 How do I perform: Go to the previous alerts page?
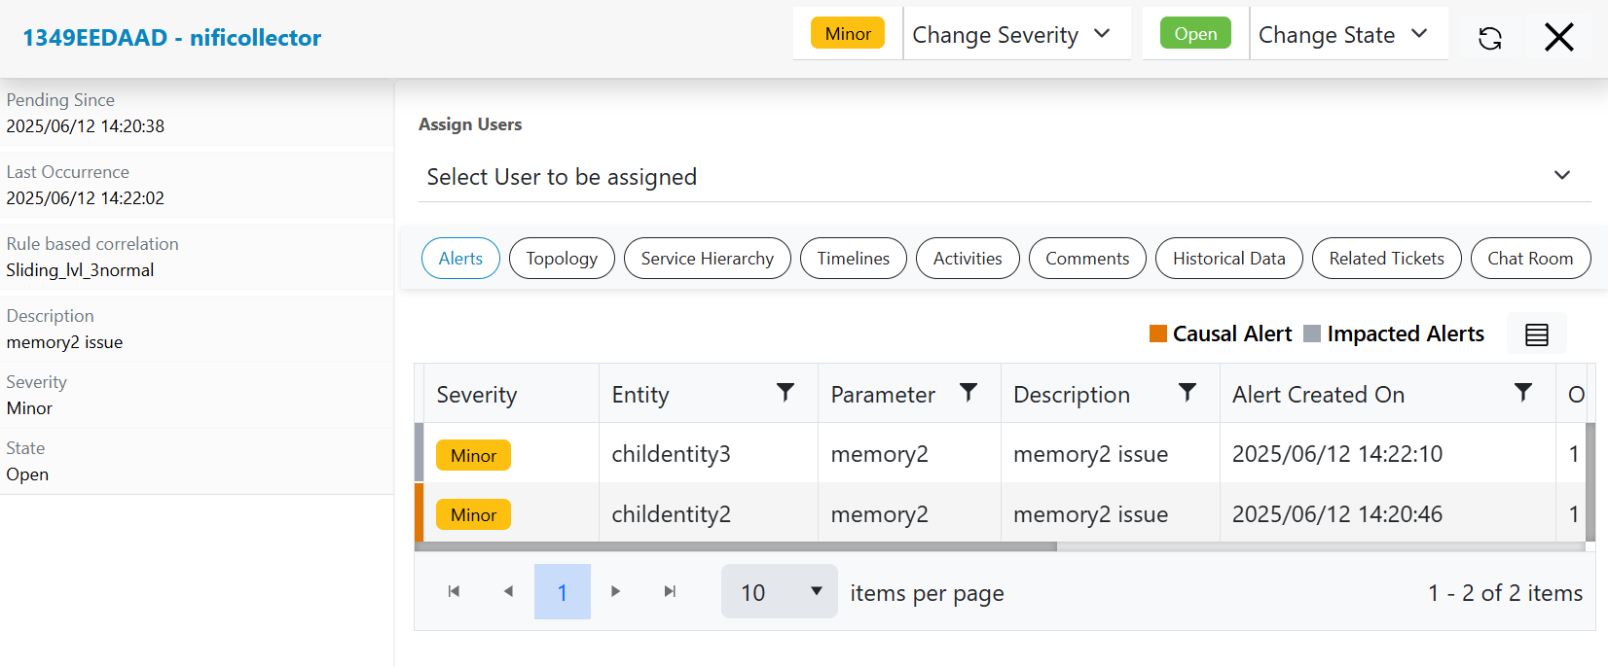point(508,591)
